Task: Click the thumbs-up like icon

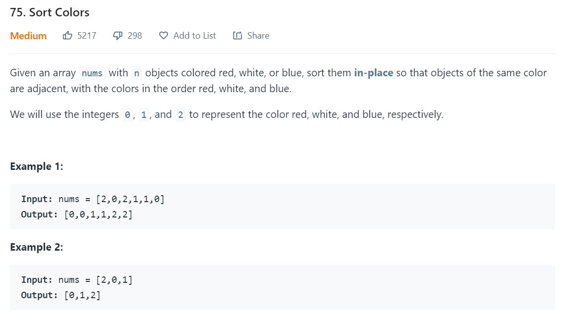Action: [67, 35]
